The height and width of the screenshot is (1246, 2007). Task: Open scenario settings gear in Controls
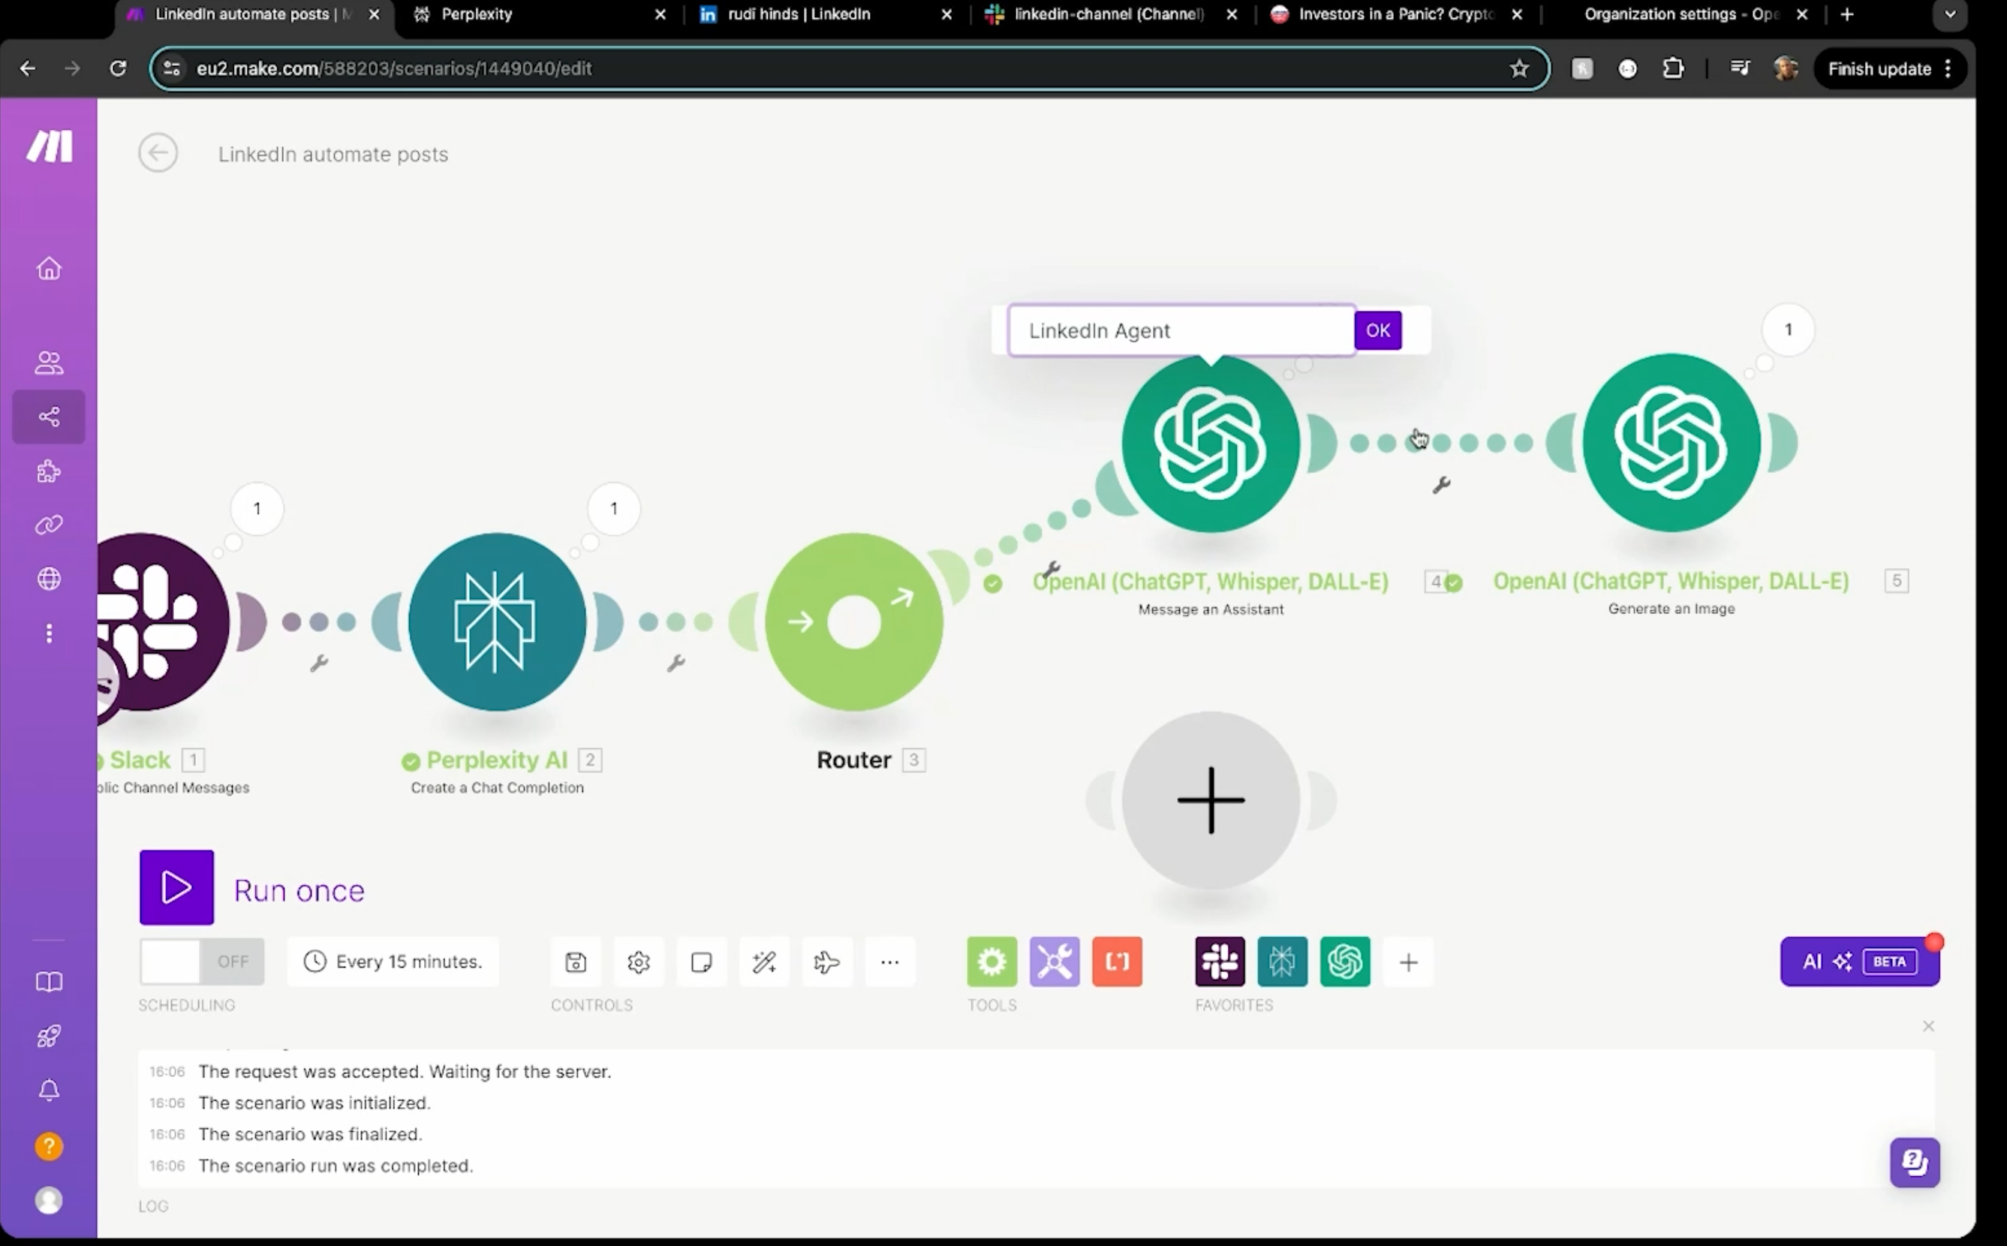click(639, 962)
